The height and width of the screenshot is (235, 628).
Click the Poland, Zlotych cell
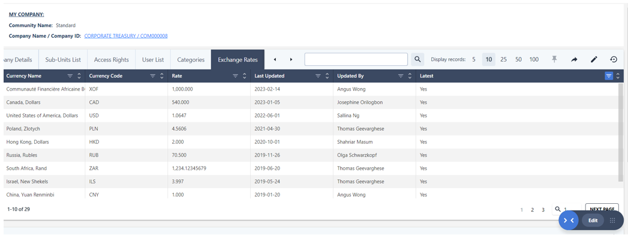(44, 129)
